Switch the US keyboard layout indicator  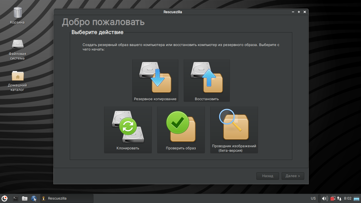[x=313, y=198]
